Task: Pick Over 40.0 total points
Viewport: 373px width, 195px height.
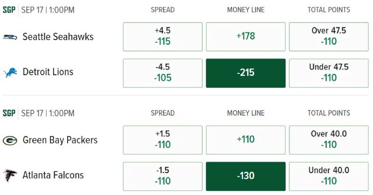Action: 329,140
